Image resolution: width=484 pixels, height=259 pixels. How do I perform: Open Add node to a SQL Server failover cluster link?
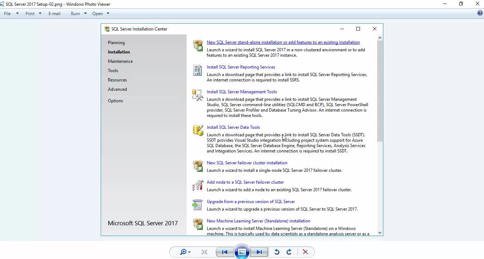tap(245, 182)
